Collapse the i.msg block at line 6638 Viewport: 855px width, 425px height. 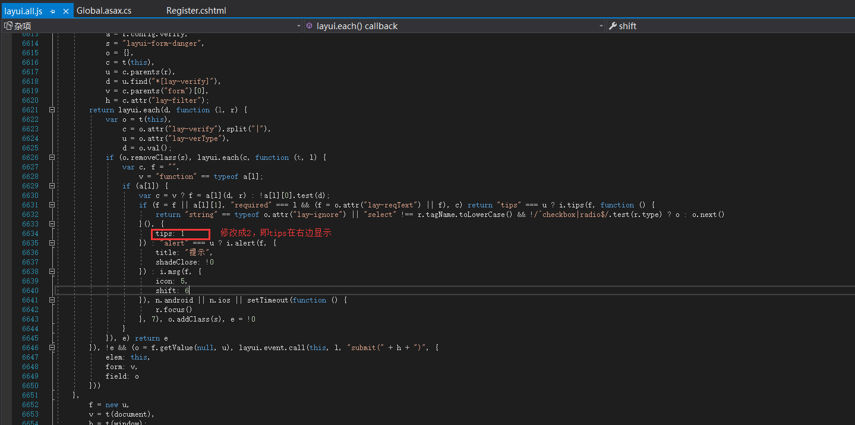tap(52, 271)
